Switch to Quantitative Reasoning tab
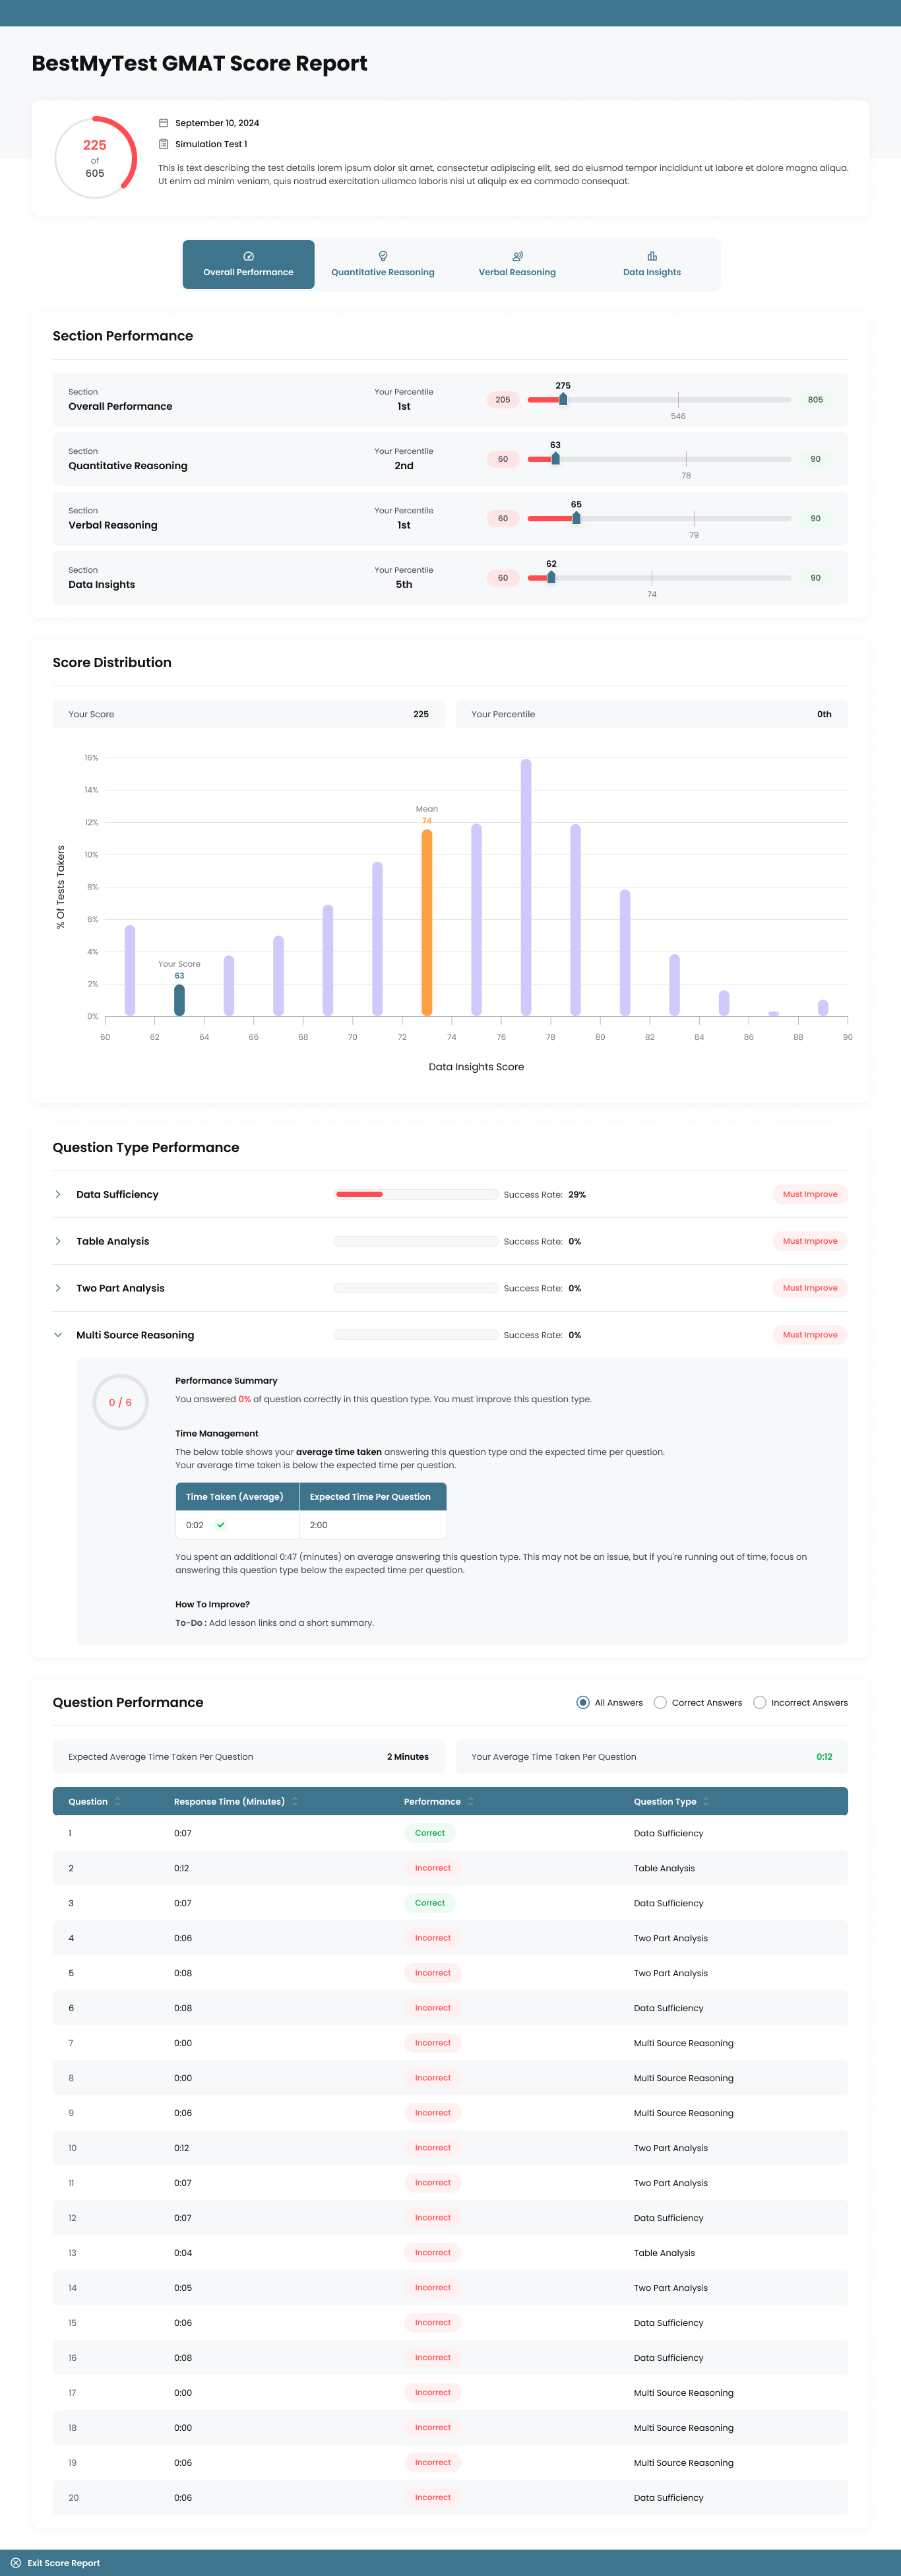This screenshot has width=901, height=2576. [x=383, y=264]
